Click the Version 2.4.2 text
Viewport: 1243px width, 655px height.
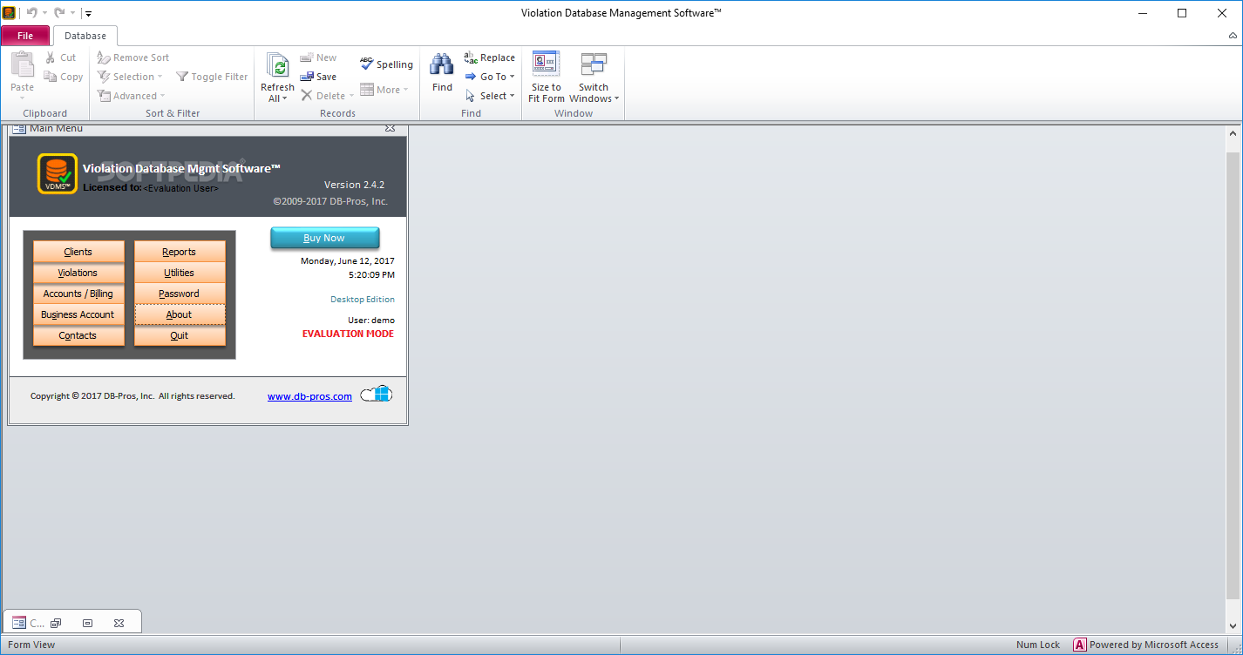(354, 185)
